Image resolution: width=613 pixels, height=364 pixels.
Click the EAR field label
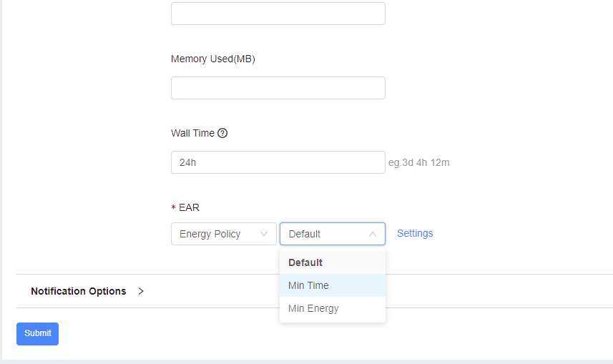(x=189, y=207)
